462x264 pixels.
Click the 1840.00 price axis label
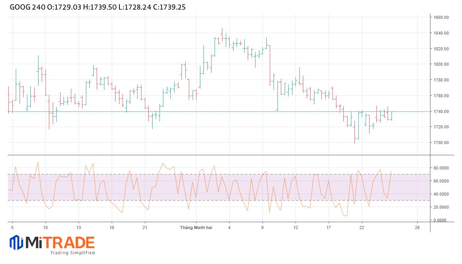click(x=441, y=33)
